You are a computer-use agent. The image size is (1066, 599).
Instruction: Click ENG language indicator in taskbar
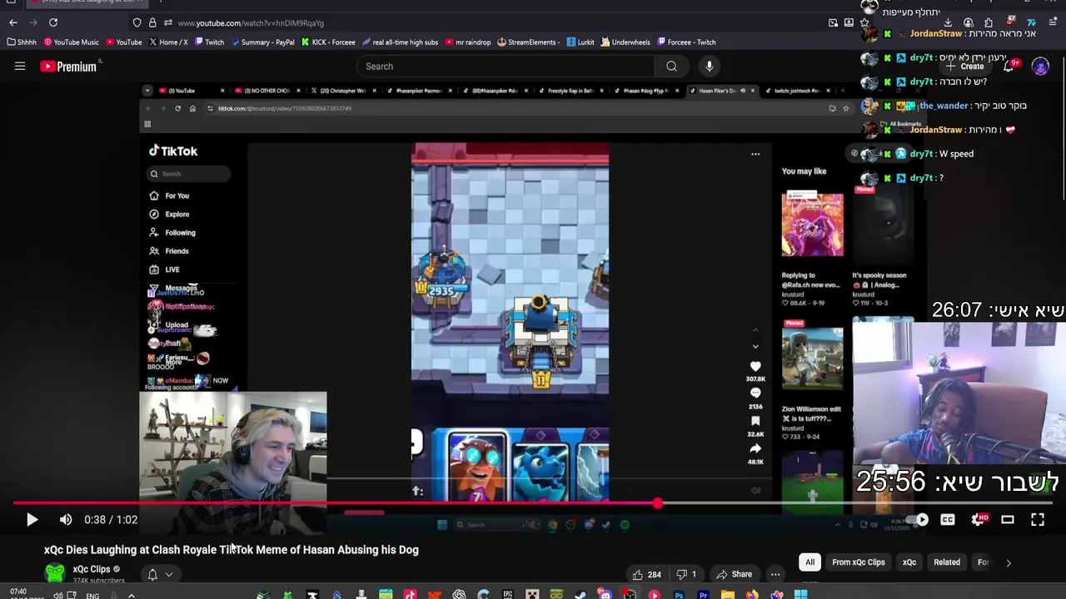(92, 596)
